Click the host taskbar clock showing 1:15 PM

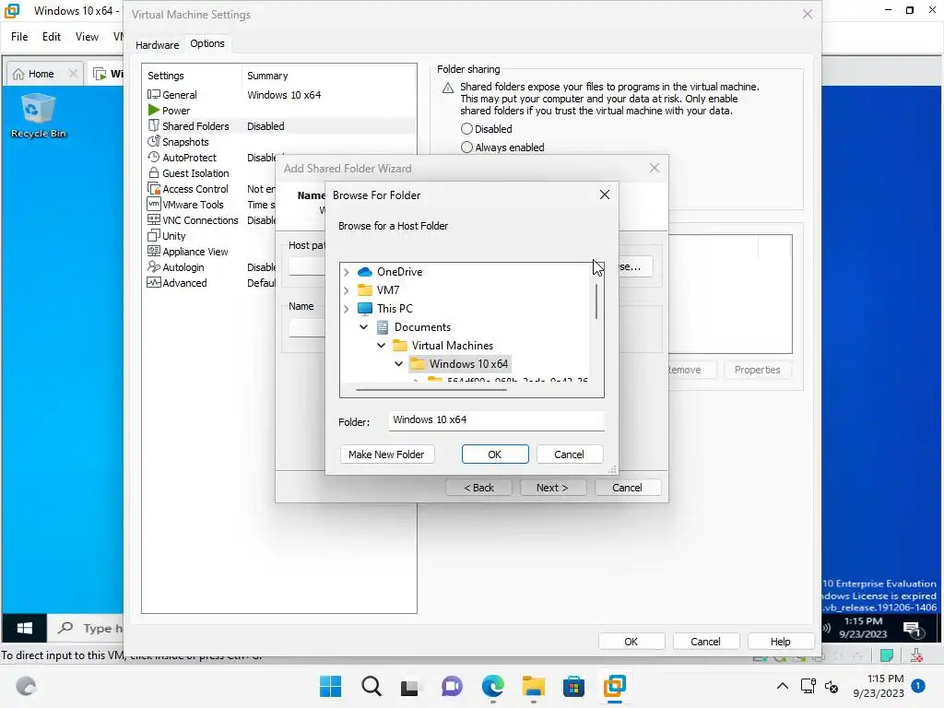(879, 686)
